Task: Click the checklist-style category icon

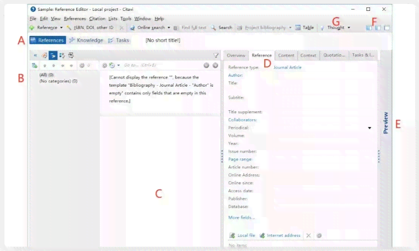Action: (62, 55)
